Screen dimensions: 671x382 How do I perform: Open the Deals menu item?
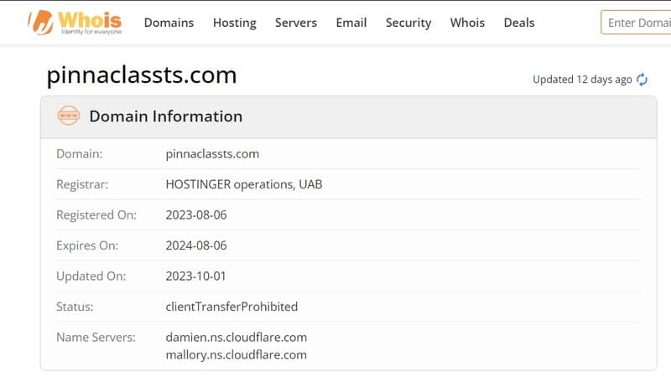click(x=519, y=23)
